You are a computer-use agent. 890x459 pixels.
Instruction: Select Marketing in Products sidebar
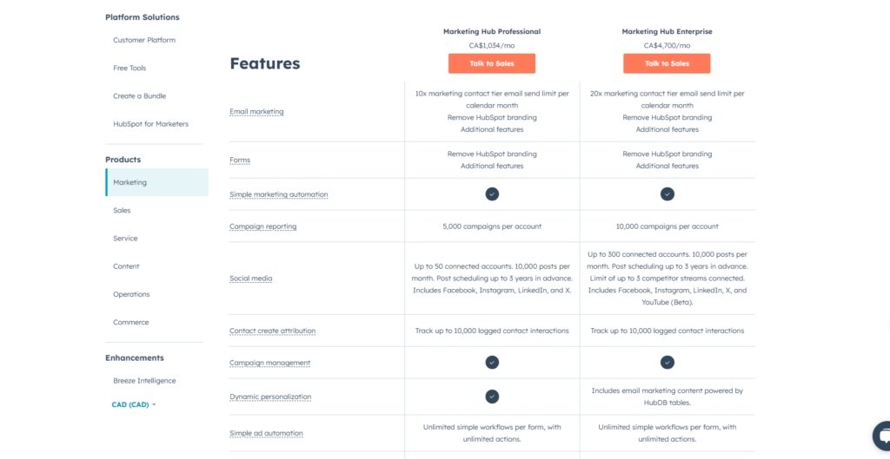[x=130, y=182]
